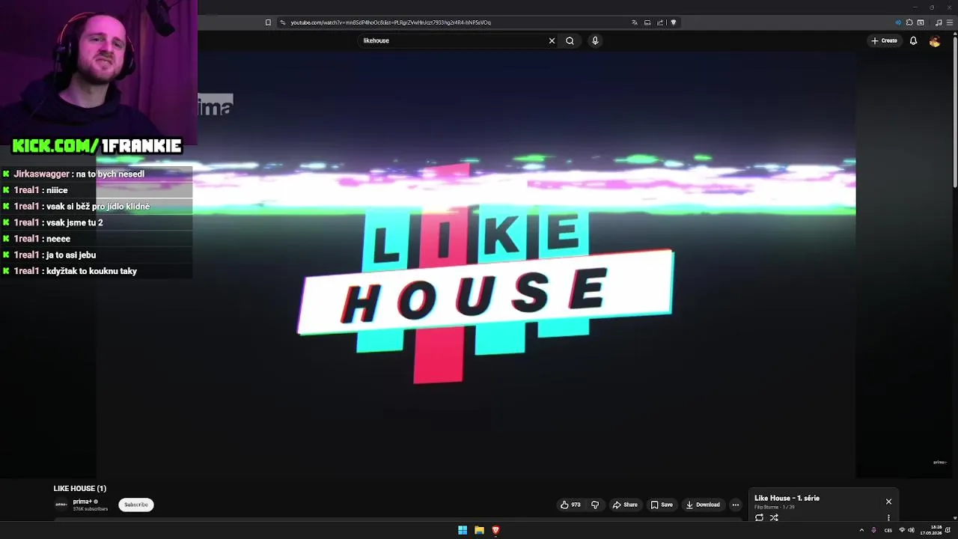
Task: Toggle playlist loop icon
Action: click(x=759, y=517)
